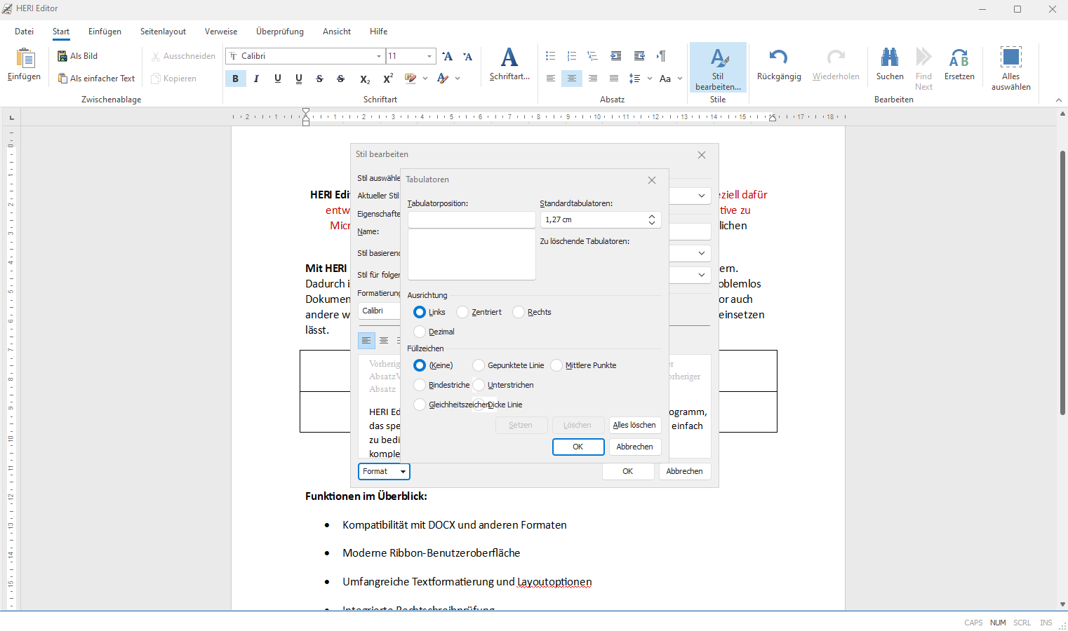This screenshot has height=631, width=1068.
Task: Switch to the Seitenlayout tab
Action: pyautogui.click(x=163, y=32)
